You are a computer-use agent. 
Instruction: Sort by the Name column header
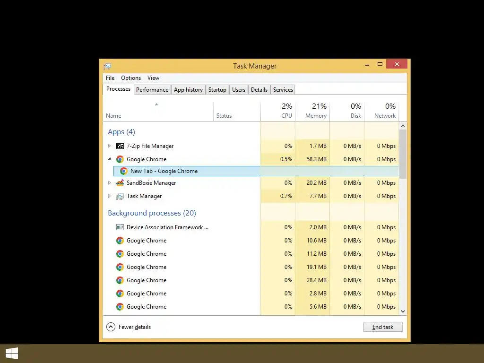pos(158,112)
